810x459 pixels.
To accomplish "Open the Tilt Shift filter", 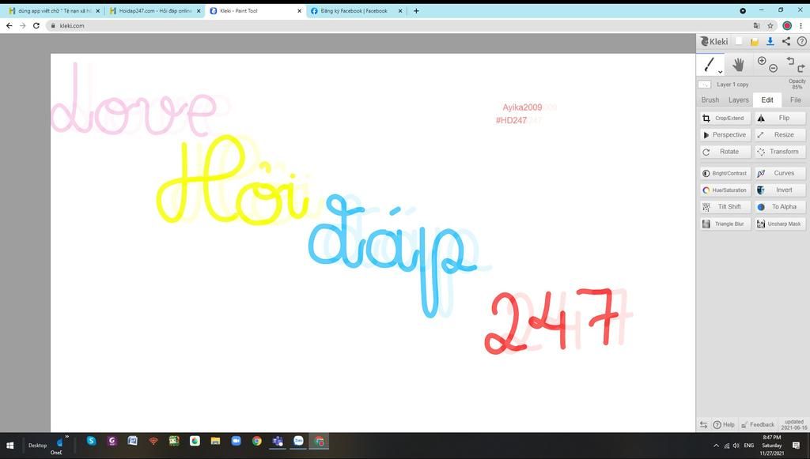I will point(725,207).
